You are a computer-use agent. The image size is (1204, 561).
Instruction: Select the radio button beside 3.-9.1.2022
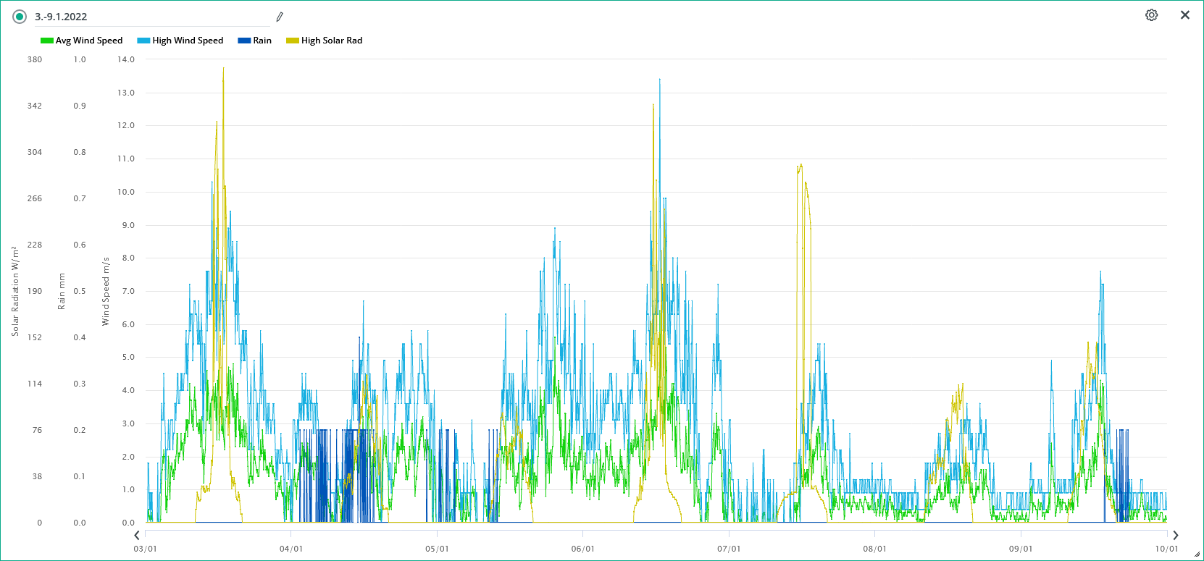tap(20, 17)
